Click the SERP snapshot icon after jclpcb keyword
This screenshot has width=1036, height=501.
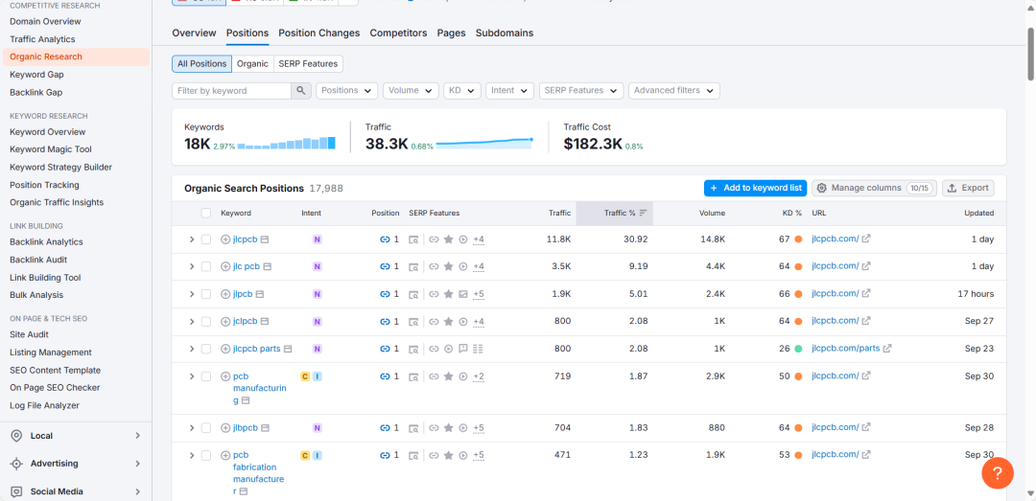coord(265,322)
